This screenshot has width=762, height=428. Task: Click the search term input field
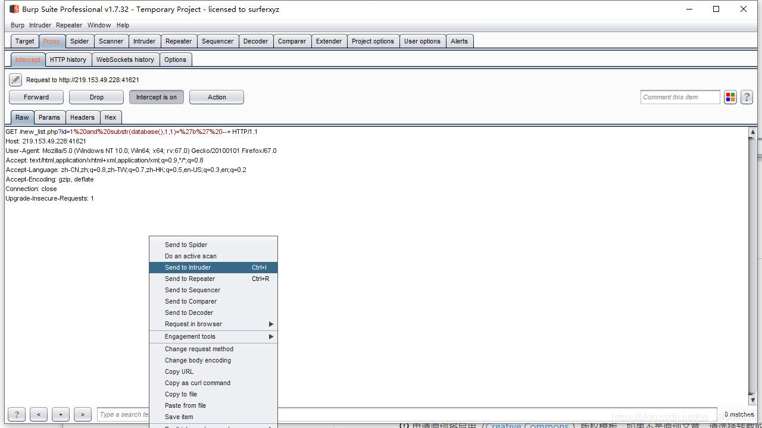[408, 414]
